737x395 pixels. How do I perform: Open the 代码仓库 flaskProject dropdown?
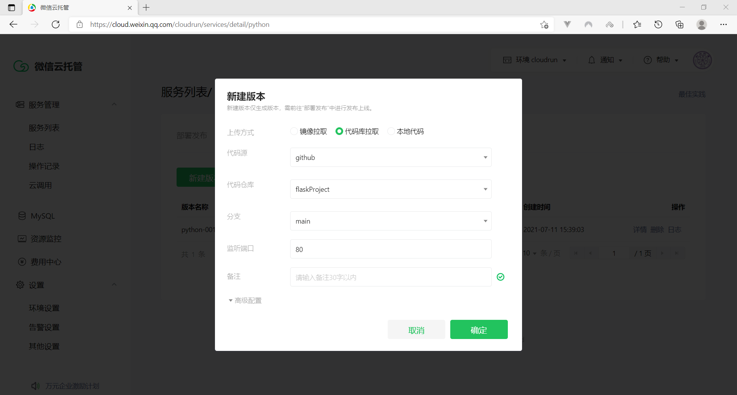point(391,189)
